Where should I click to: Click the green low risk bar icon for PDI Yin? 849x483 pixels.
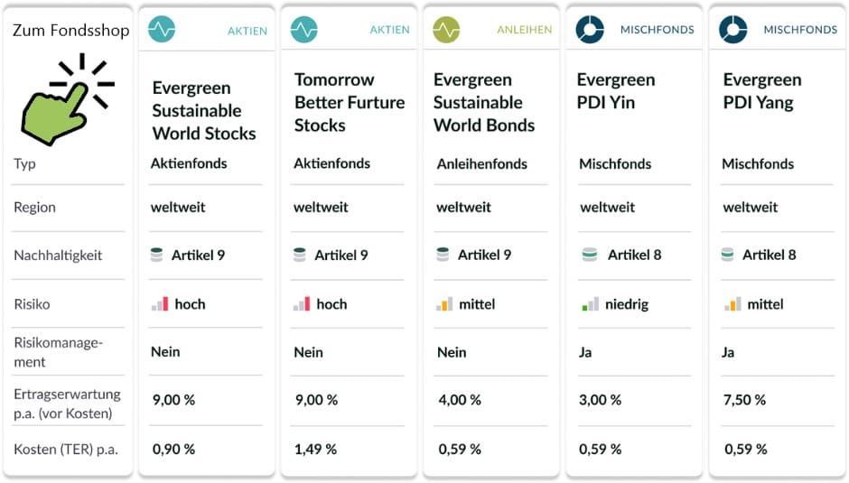pyautogui.click(x=590, y=305)
